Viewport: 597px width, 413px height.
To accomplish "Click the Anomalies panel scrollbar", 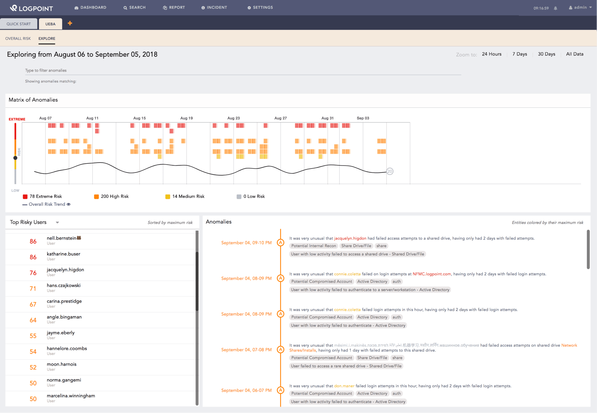I will click(x=588, y=249).
